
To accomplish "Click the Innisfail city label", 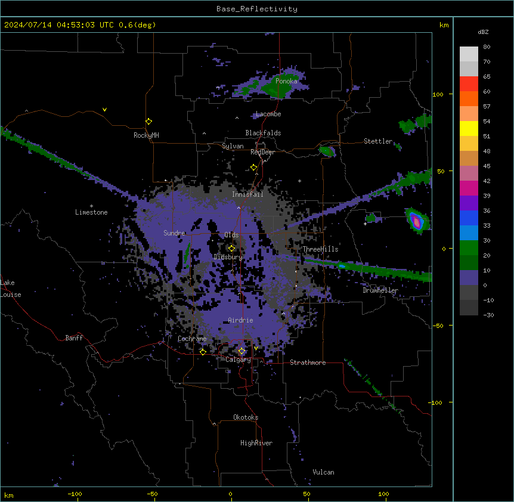I will [x=247, y=194].
